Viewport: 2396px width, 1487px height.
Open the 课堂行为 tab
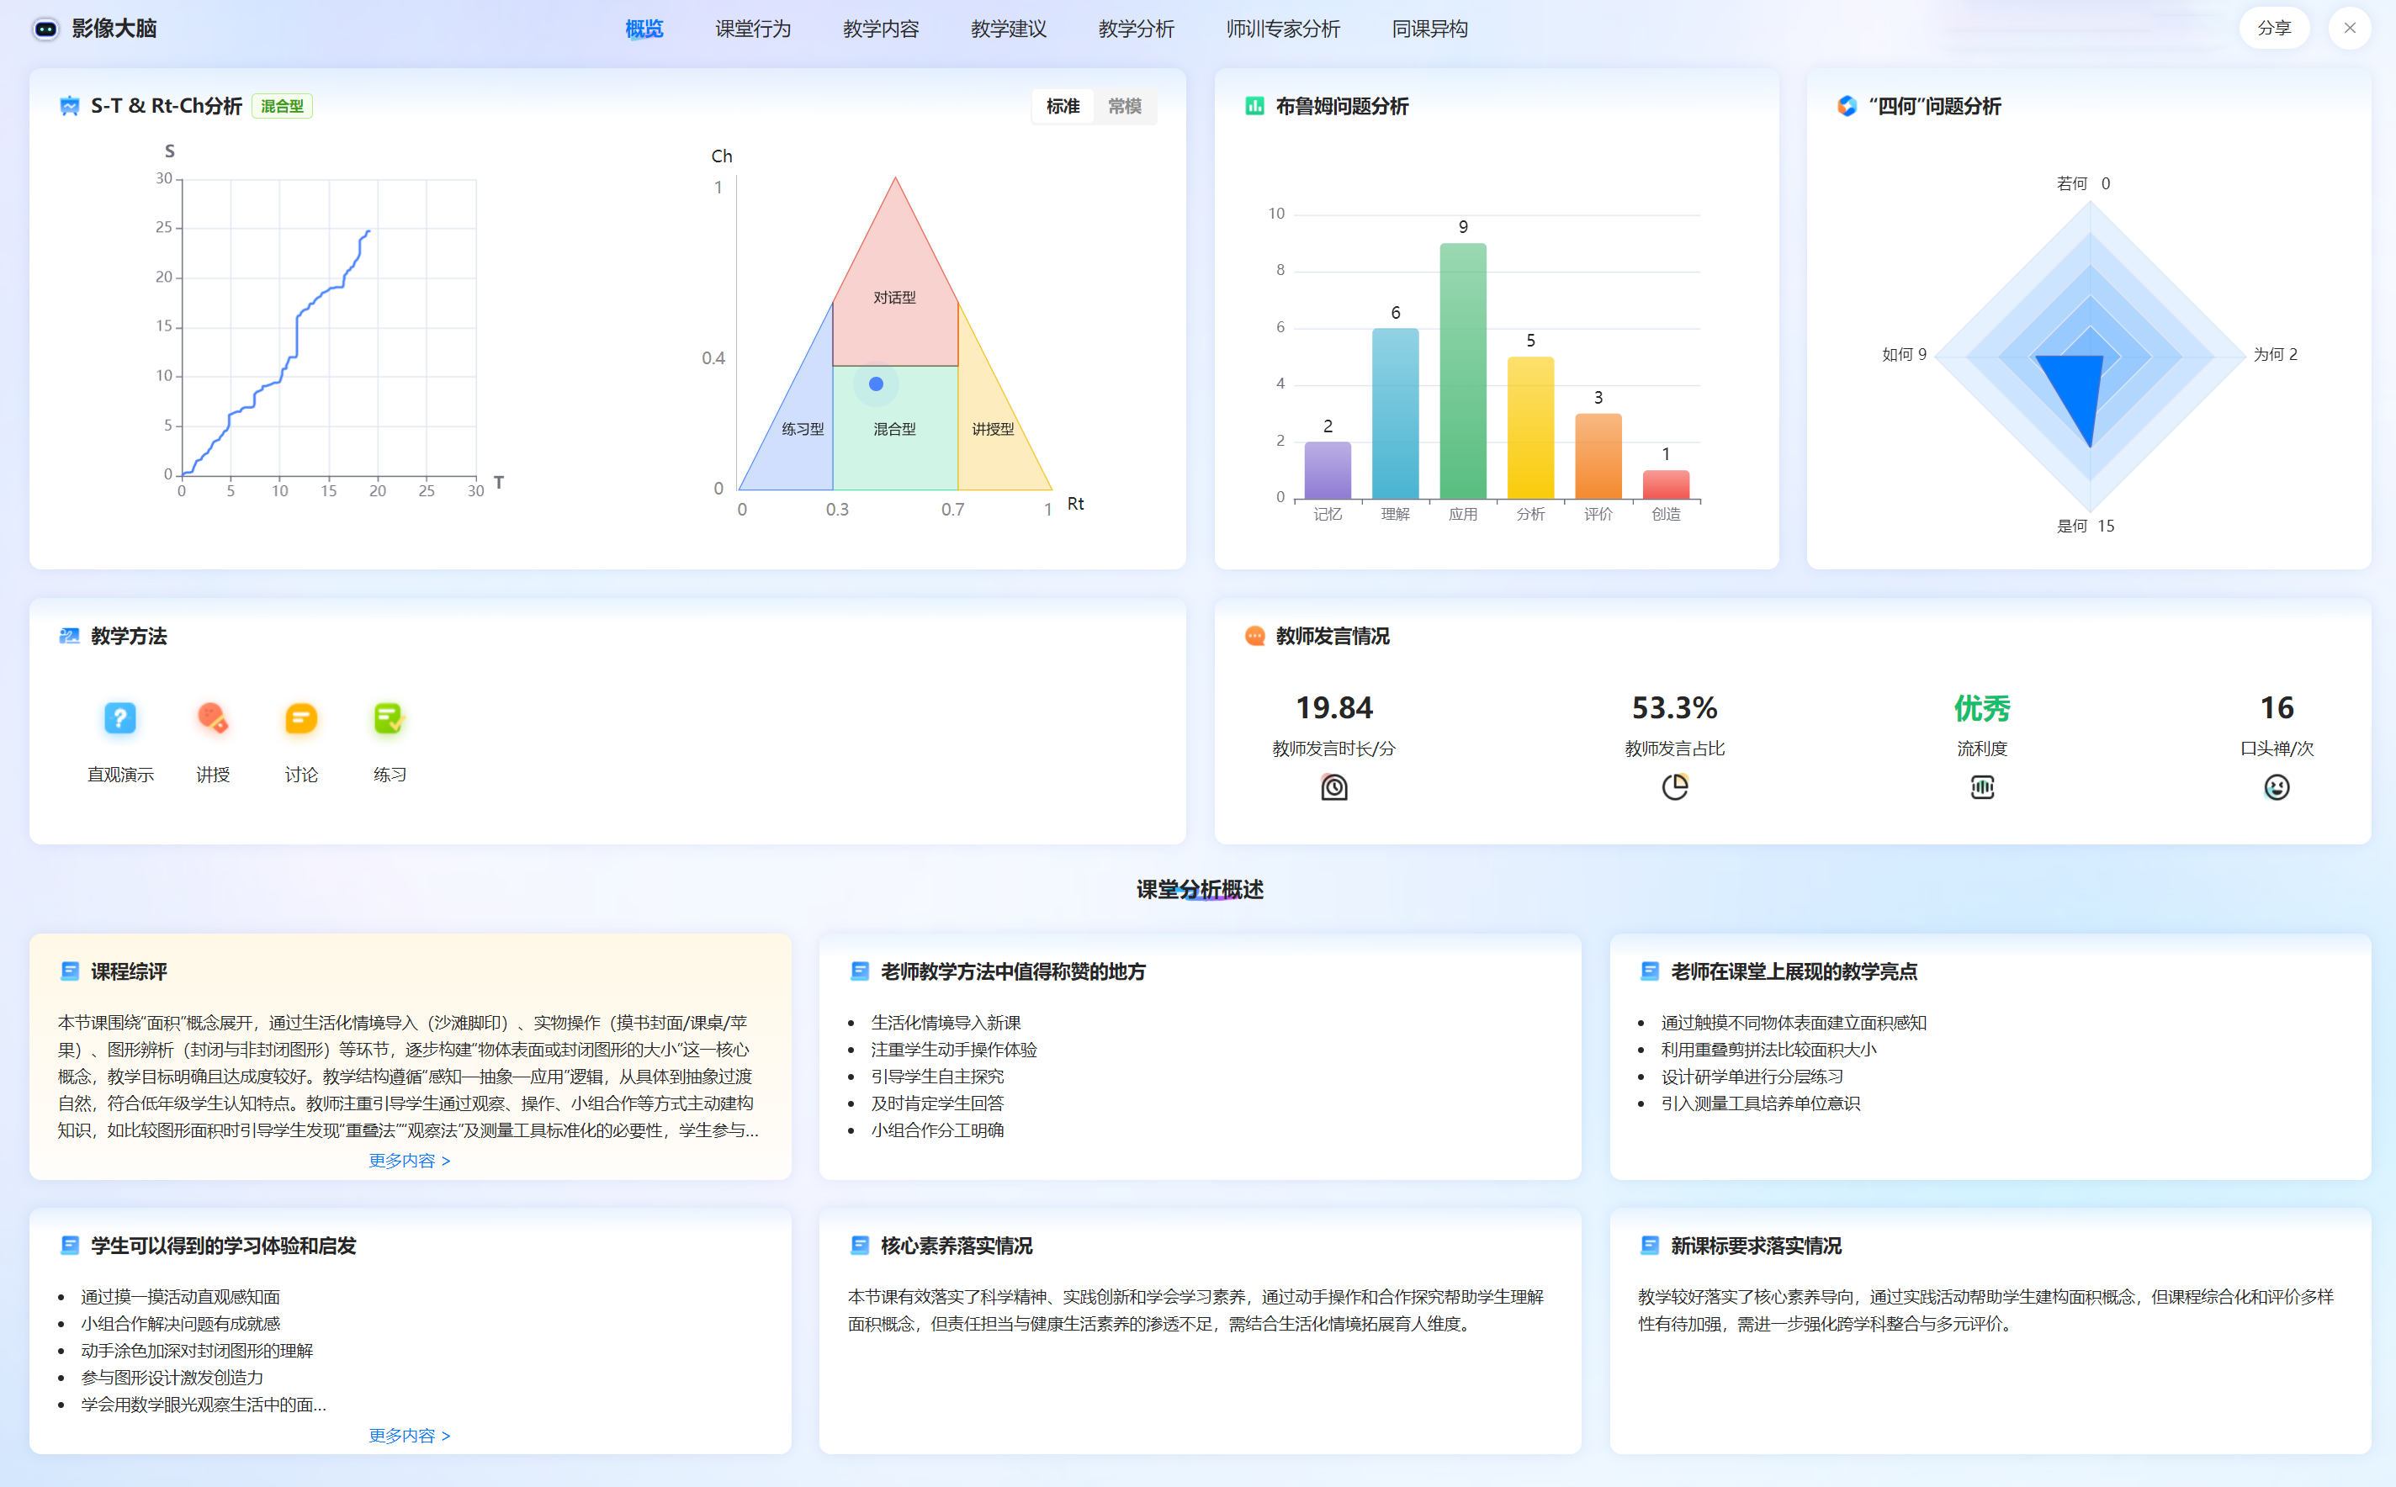[752, 29]
